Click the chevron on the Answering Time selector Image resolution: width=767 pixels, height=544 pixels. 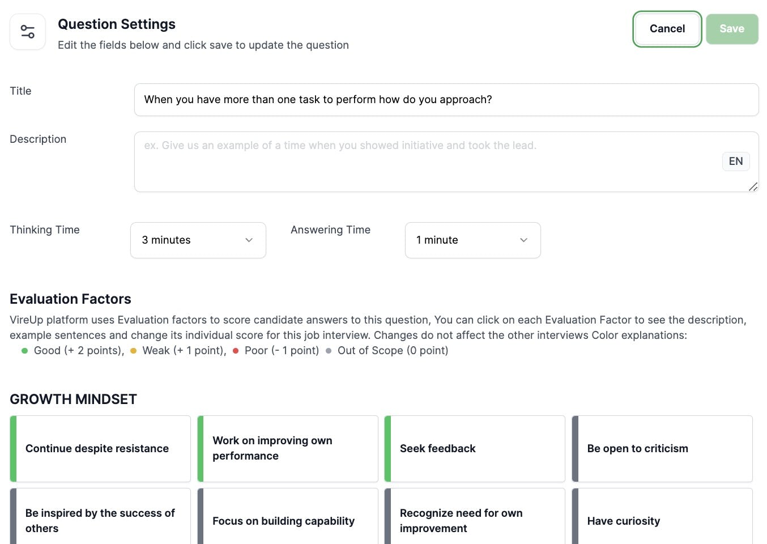pyautogui.click(x=523, y=240)
